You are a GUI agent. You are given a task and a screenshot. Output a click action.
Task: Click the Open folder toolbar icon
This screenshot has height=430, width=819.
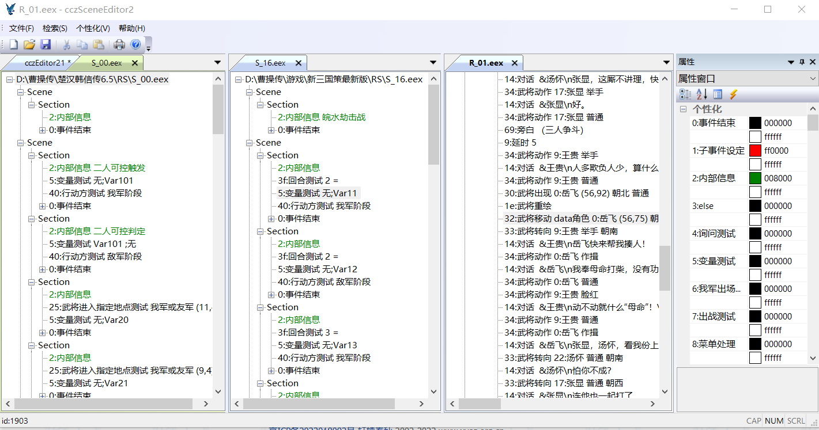tap(29, 44)
